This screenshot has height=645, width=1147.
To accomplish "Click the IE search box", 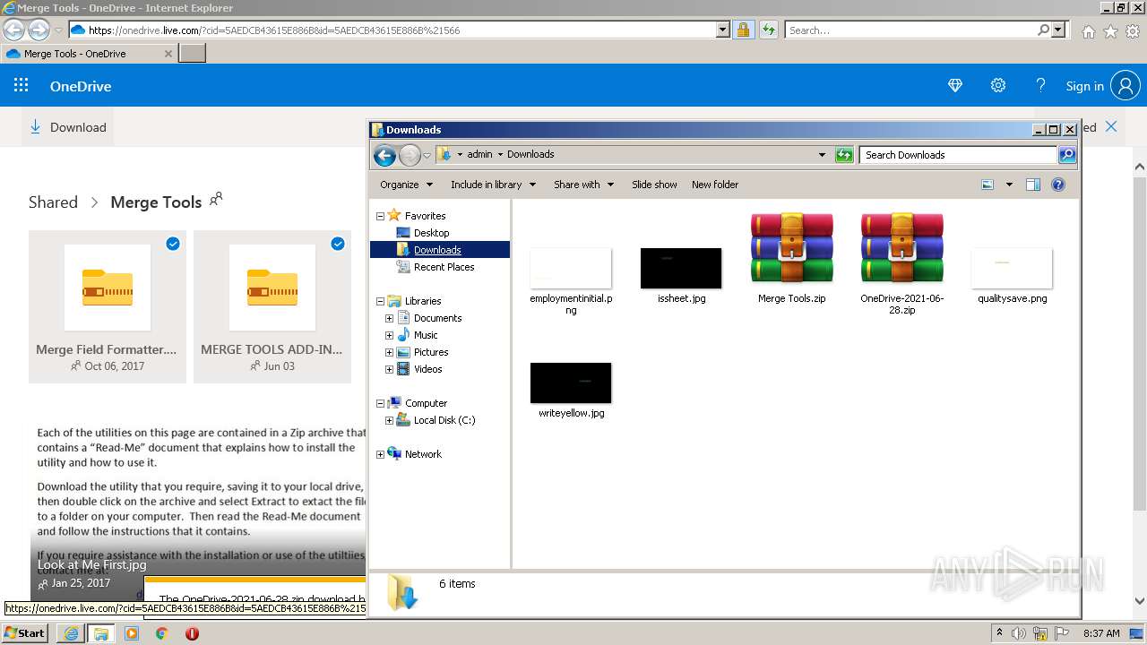I will 911,30.
